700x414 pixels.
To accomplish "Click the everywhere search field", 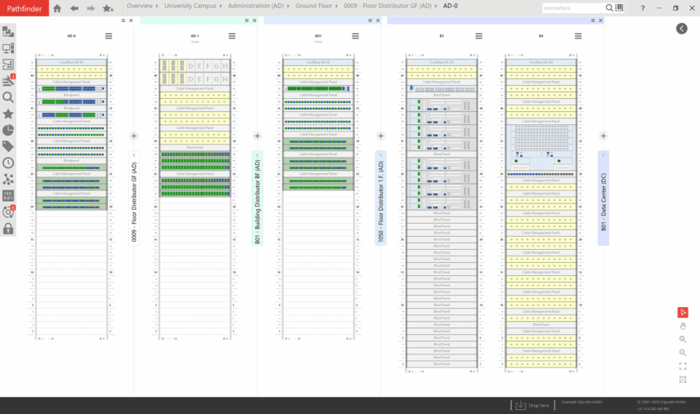I will [572, 8].
